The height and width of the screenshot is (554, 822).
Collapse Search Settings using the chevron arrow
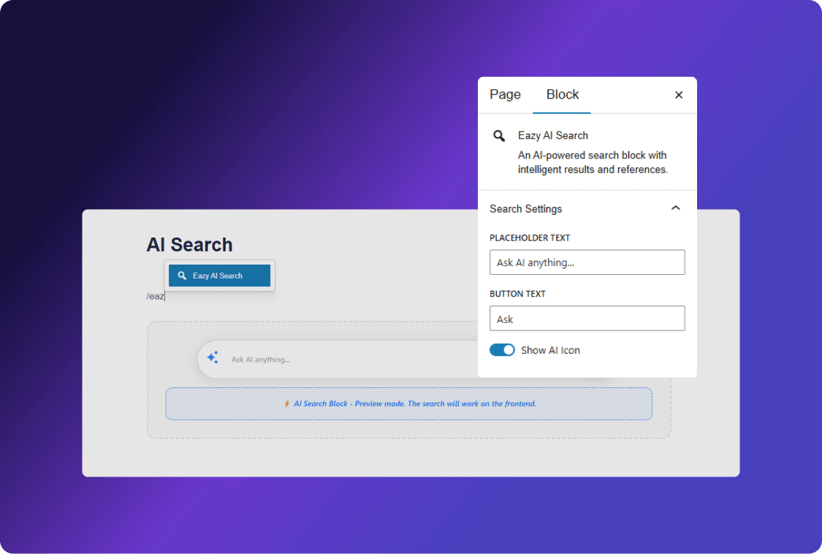(x=675, y=208)
